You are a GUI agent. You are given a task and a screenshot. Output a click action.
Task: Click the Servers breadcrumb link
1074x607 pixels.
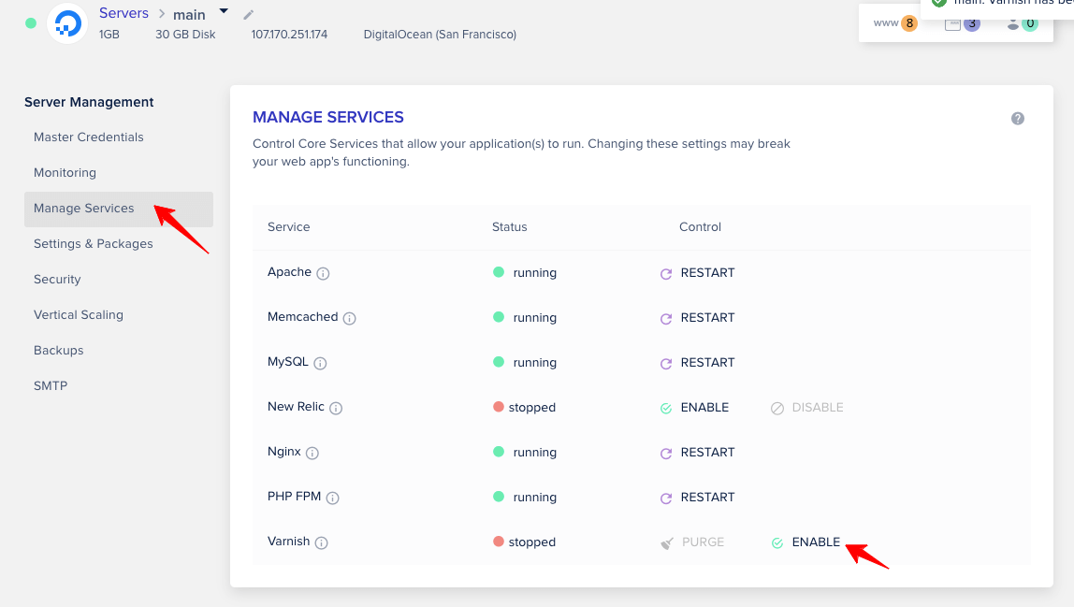(123, 12)
